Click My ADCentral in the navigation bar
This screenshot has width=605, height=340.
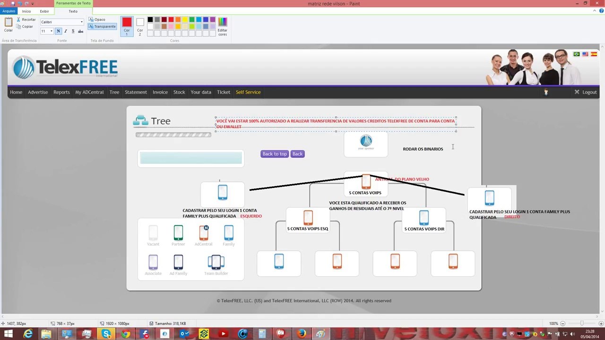pos(89,92)
